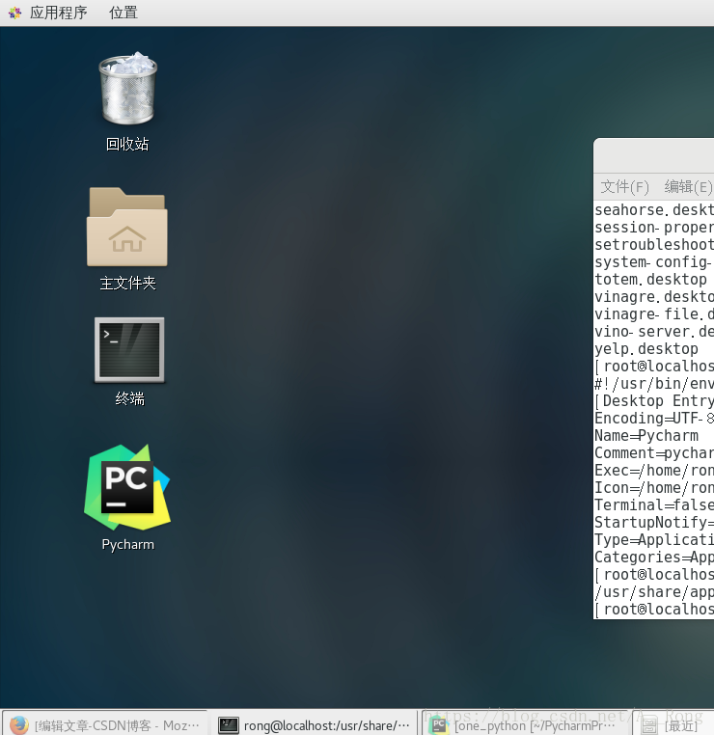
Task: Open the 应用程序 Applications menu
Action: click(58, 13)
